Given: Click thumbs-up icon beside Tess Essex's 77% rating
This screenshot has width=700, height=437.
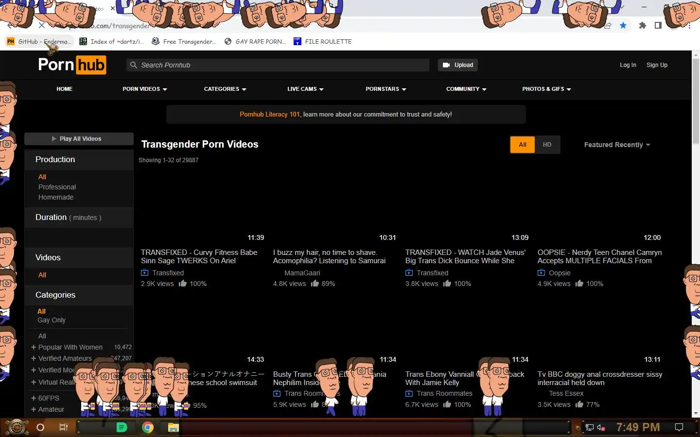Looking at the screenshot, I should pyautogui.click(x=579, y=404).
